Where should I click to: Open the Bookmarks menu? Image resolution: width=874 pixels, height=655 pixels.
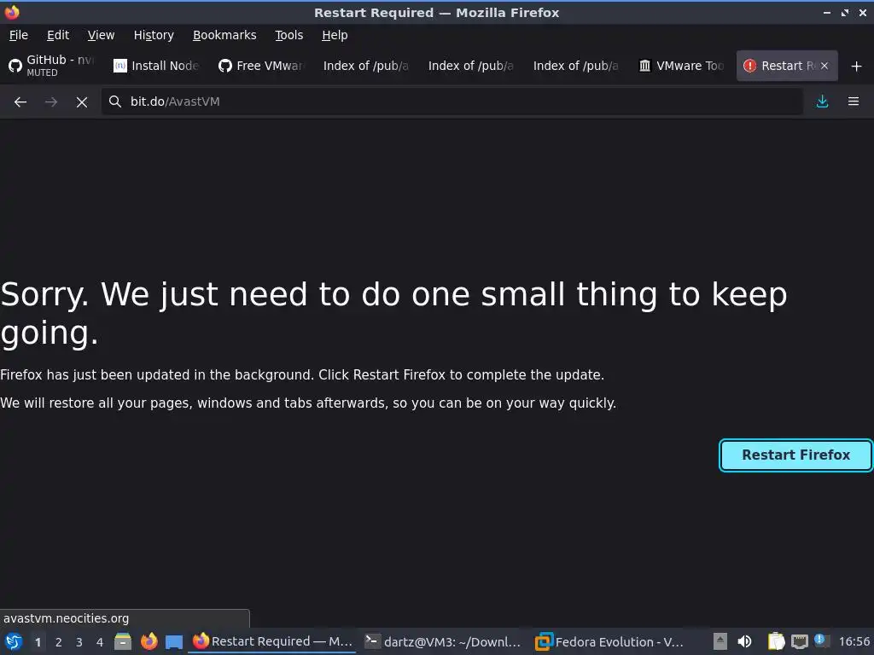coord(224,35)
